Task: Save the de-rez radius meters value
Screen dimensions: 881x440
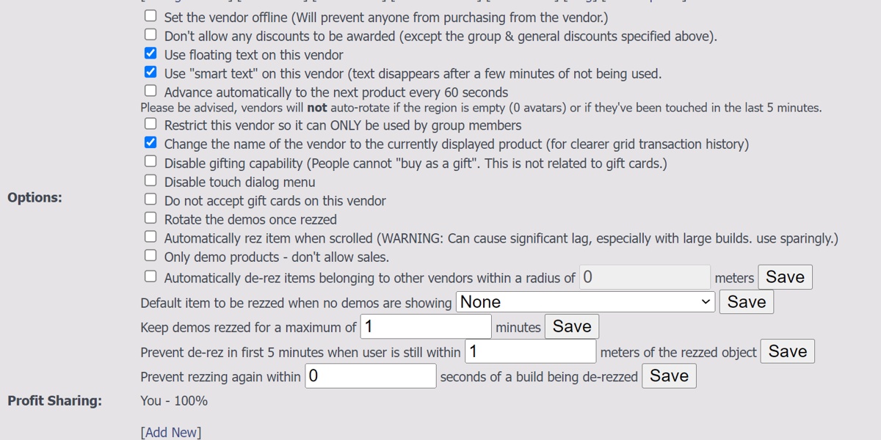Action: [x=785, y=277]
